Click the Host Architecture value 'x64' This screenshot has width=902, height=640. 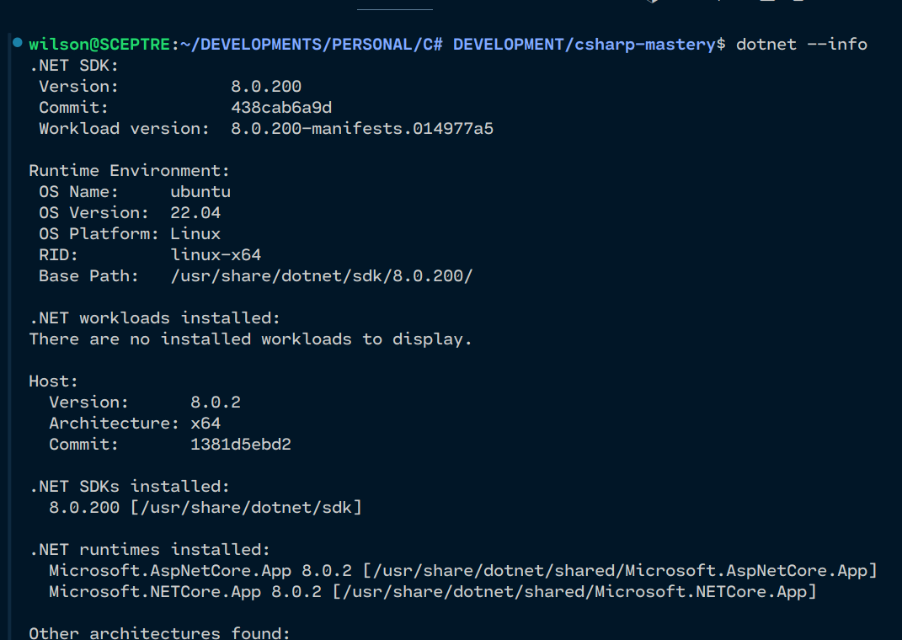[x=206, y=424]
